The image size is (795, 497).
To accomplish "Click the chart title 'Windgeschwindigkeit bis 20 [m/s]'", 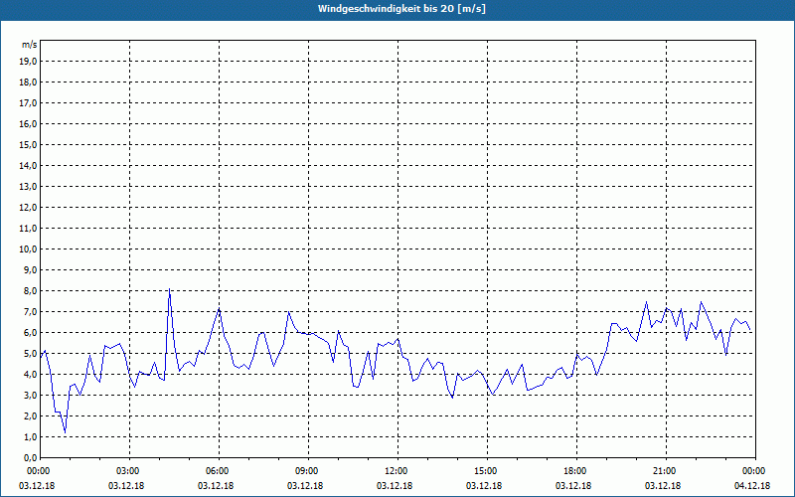I will (401, 9).
